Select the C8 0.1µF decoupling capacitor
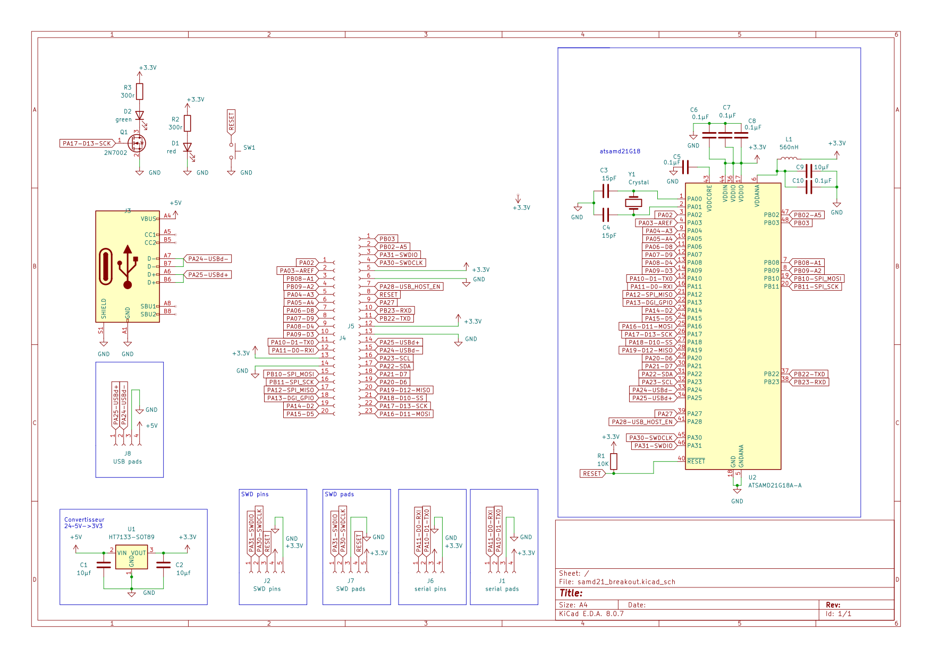932x658 pixels. (x=741, y=135)
